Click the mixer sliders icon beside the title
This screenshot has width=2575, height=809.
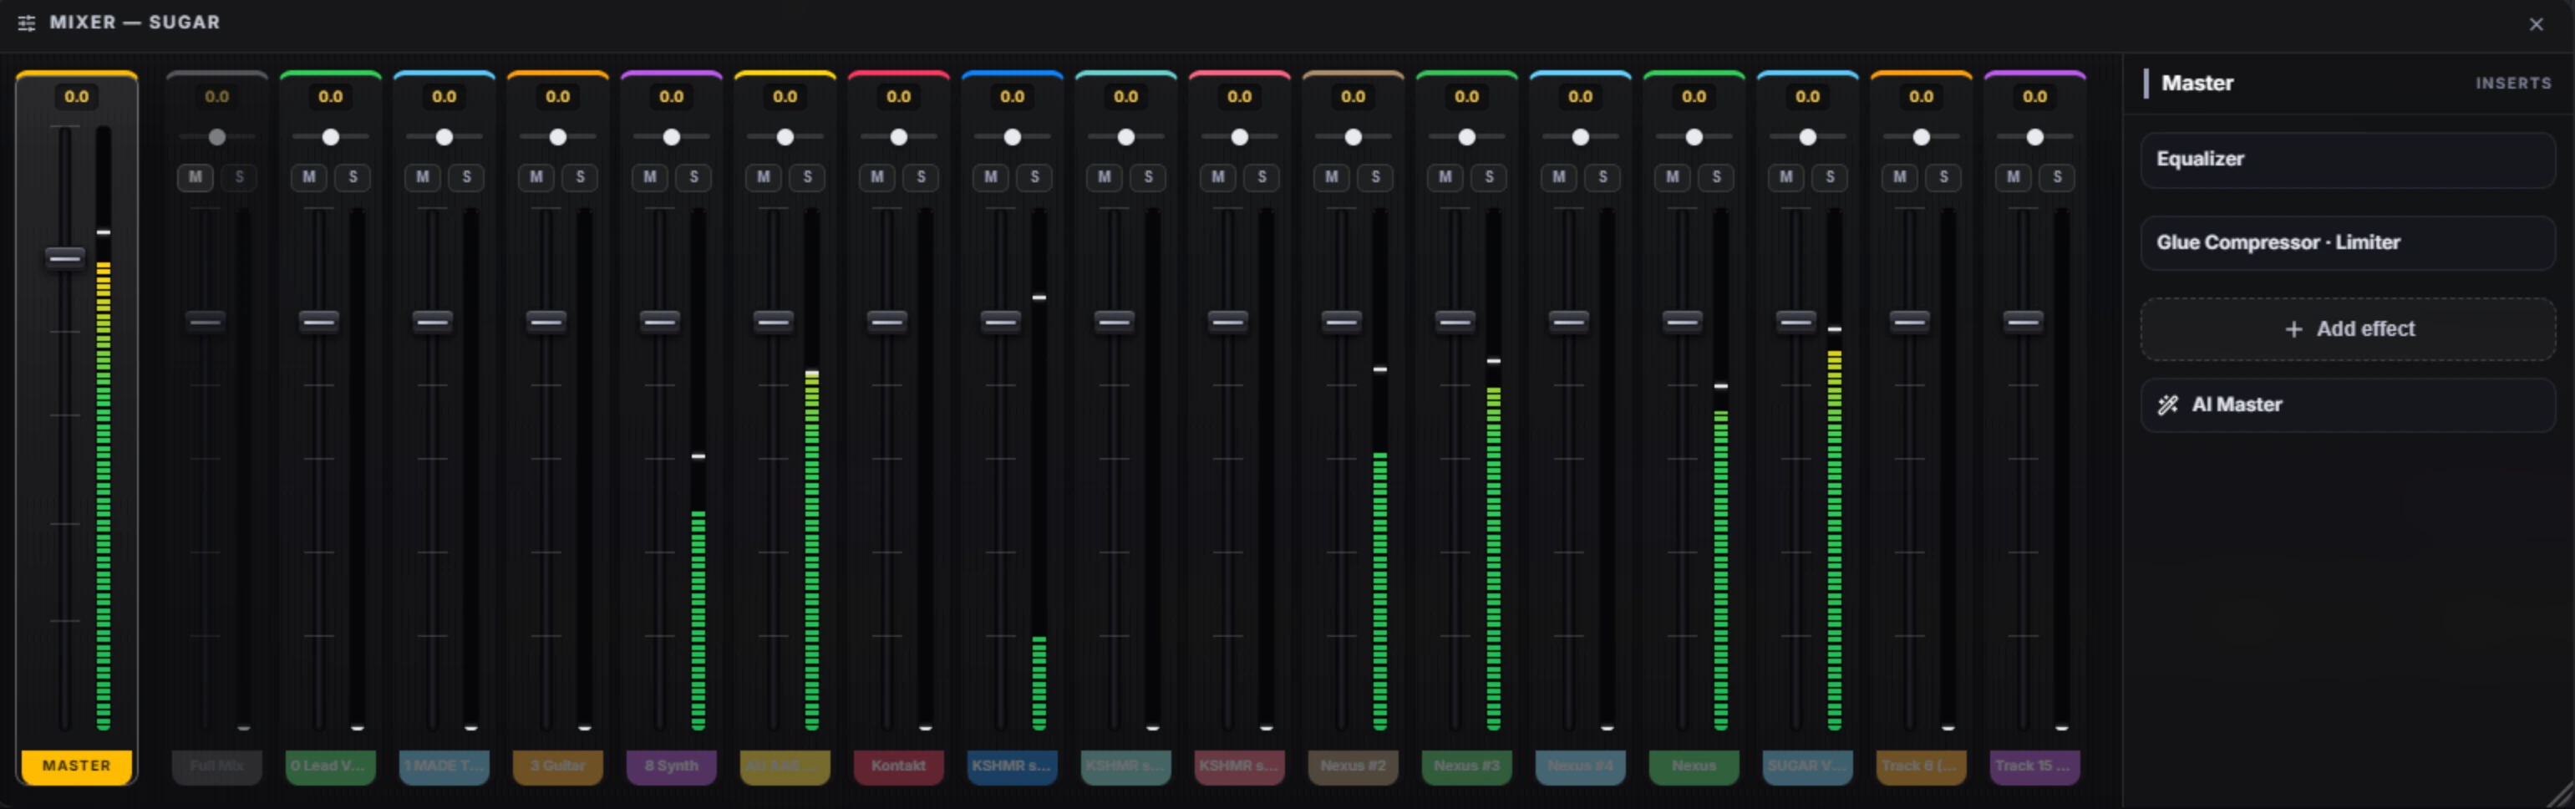[x=27, y=23]
